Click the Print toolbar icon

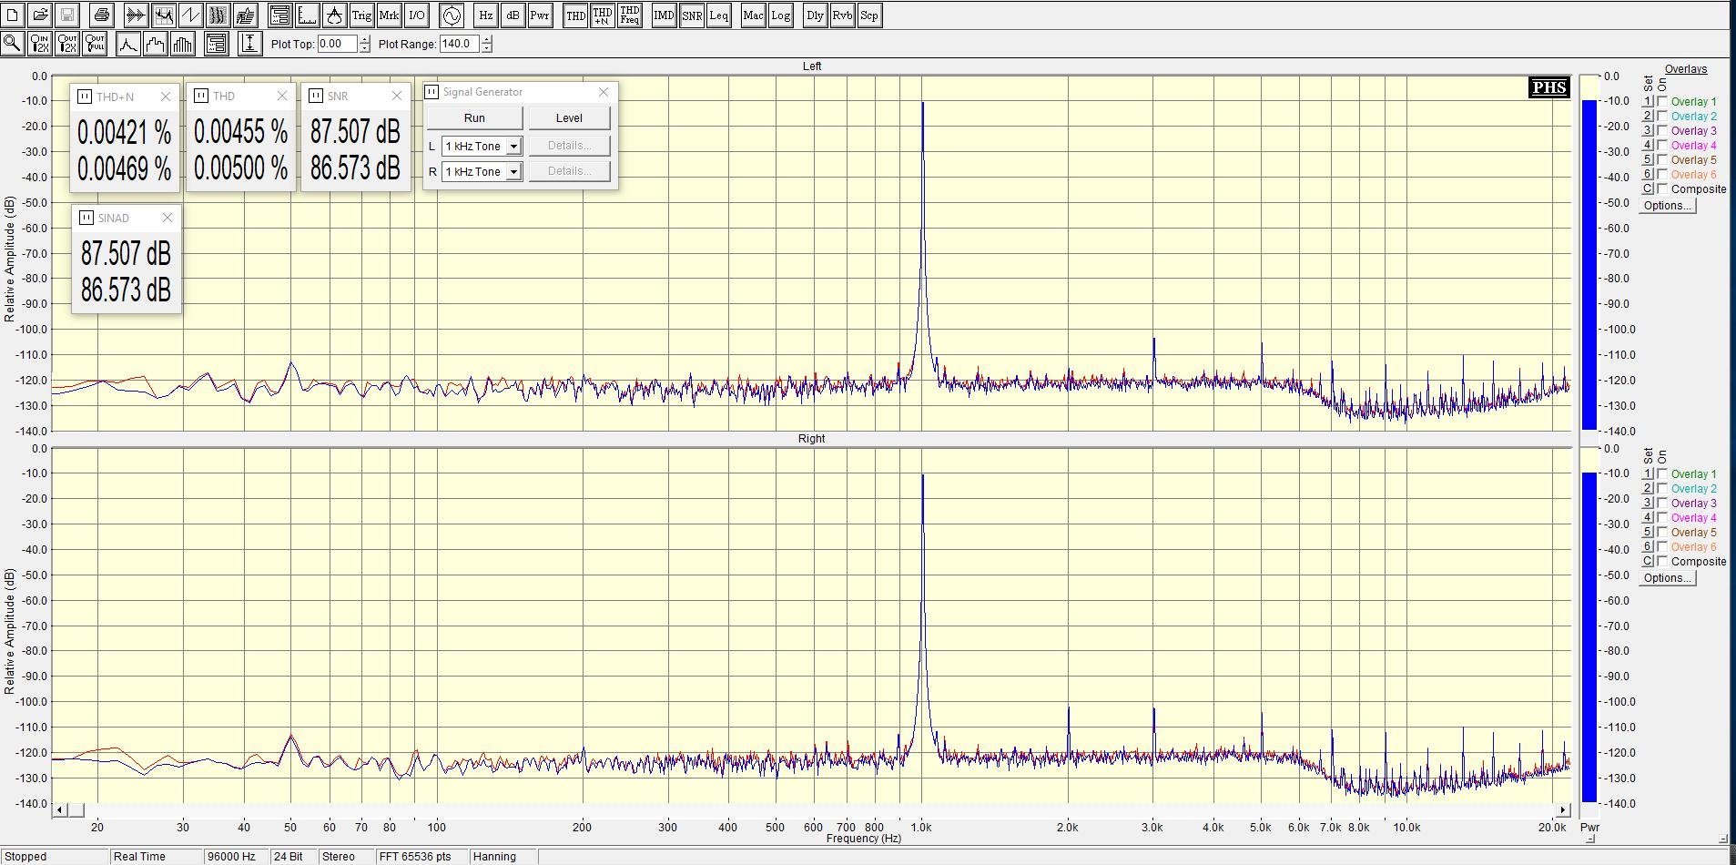(x=102, y=15)
